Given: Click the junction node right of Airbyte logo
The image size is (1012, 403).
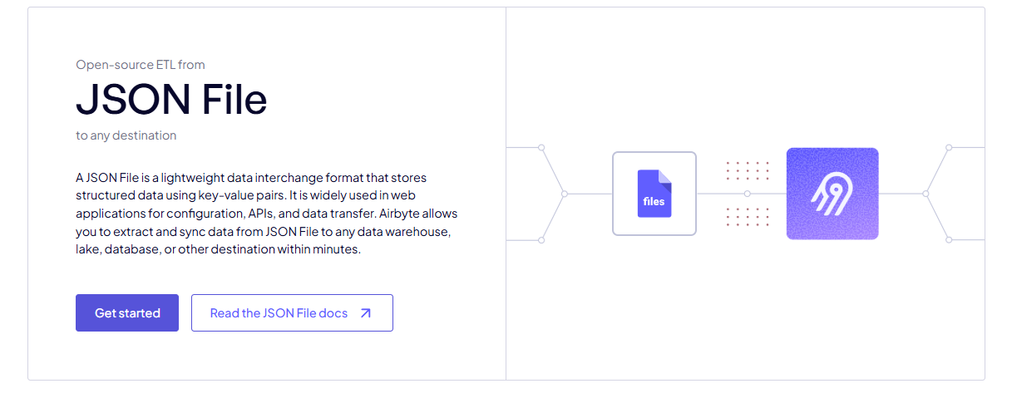Looking at the screenshot, I should pos(926,194).
